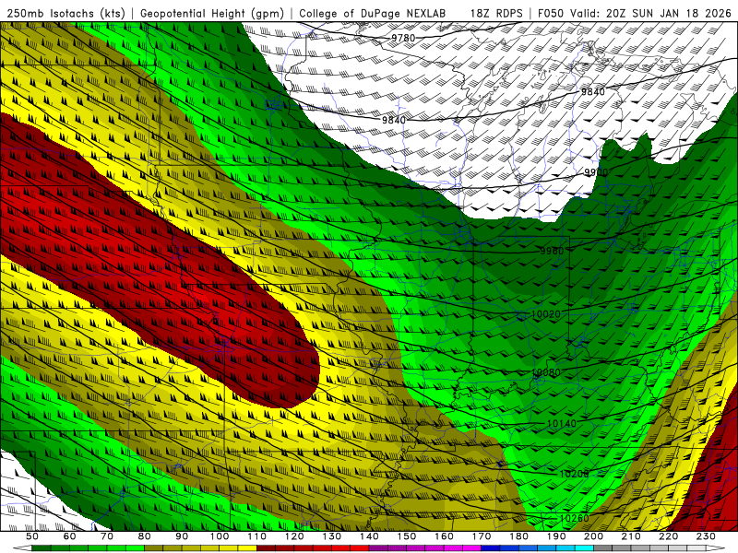Image resolution: width=738 pixels, height=553 pixels.
Task: Click the 110 value on the color scale
Action: click(257, 536)
